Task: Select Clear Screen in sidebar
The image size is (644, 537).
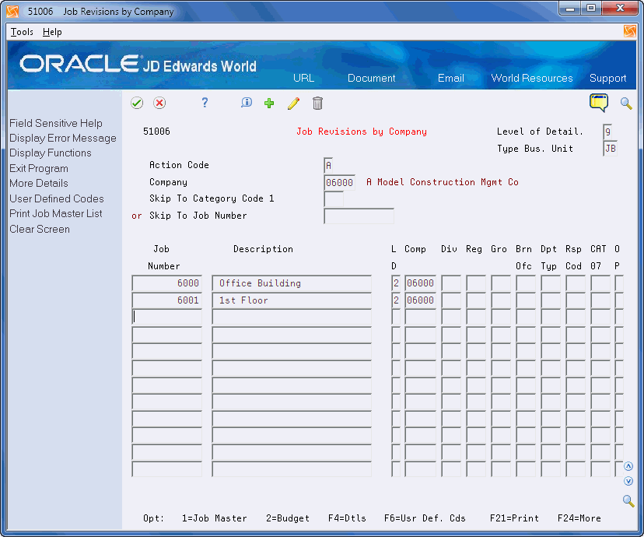Action: pyautogui.click(x=40, y=230)
